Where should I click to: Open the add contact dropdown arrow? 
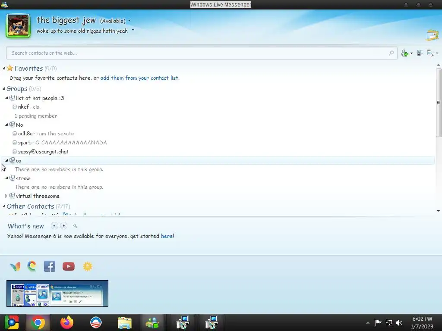[x=411, y=53]
